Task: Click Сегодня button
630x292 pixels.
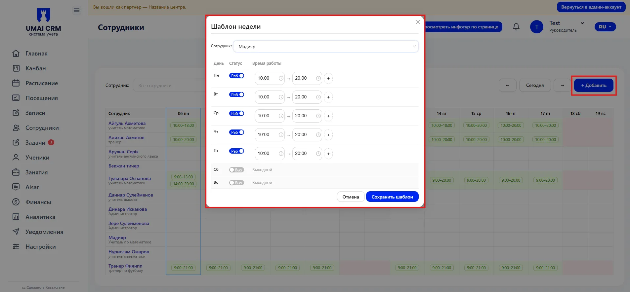Action: (535, 85)
